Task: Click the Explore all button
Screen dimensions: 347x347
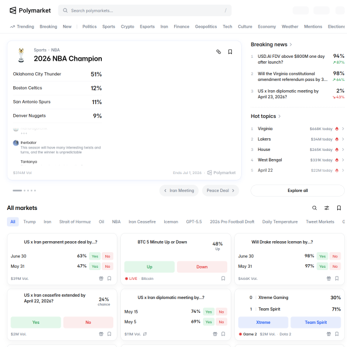Action: pyautogui.click(x=297, y=190)
